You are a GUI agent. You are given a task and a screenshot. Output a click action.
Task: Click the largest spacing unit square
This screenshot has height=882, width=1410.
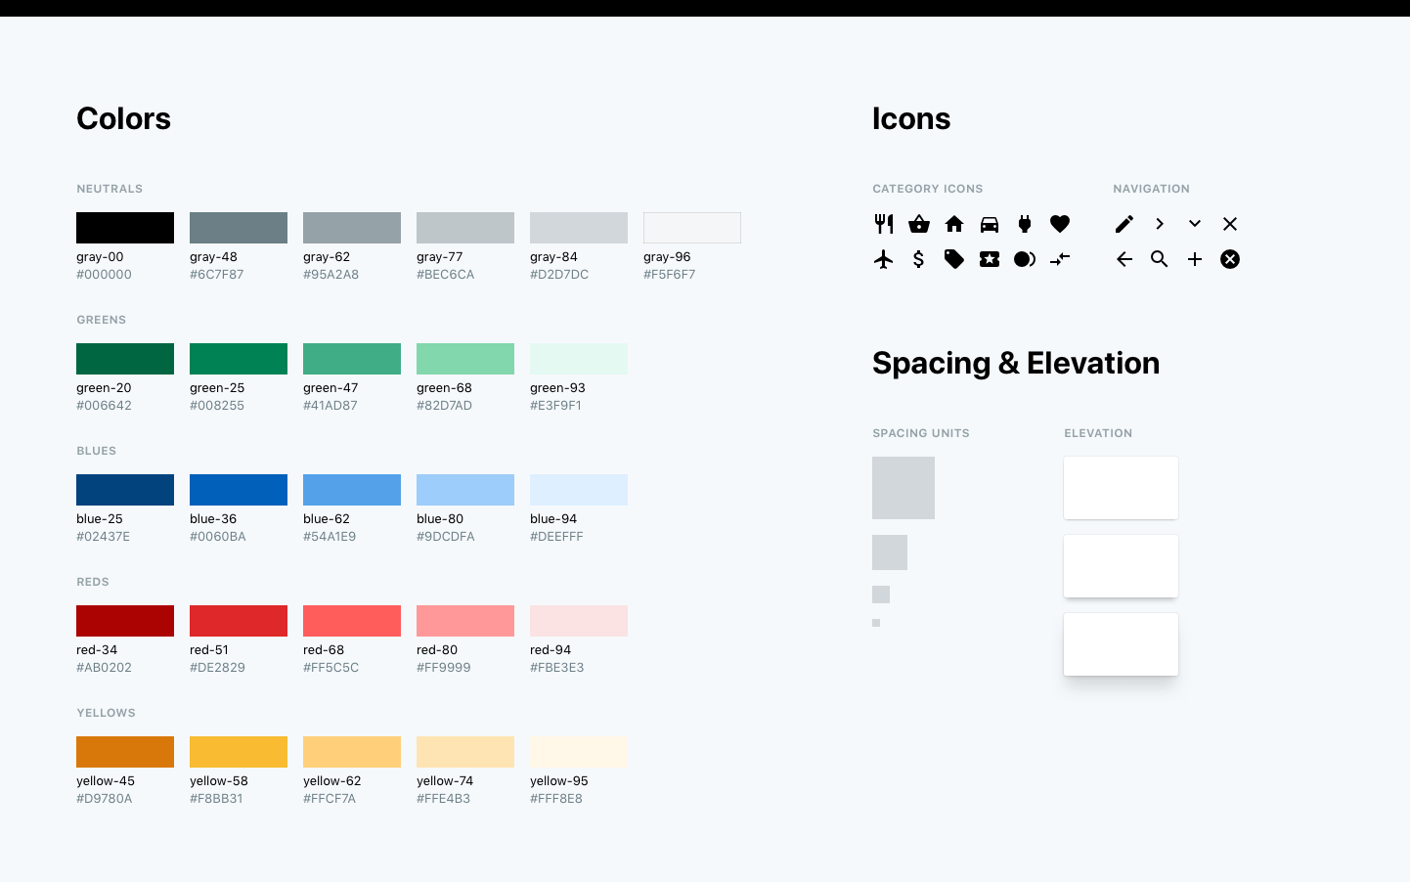903,488
